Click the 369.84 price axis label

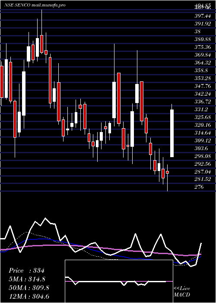[203, 55]
